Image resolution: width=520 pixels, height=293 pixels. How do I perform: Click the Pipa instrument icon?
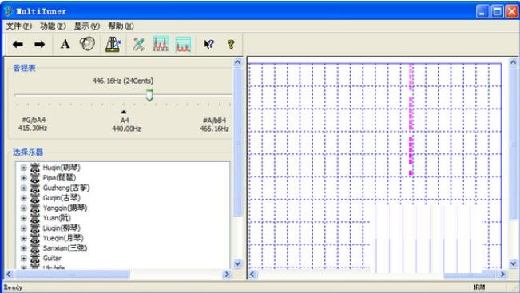(x=35, y=178)
